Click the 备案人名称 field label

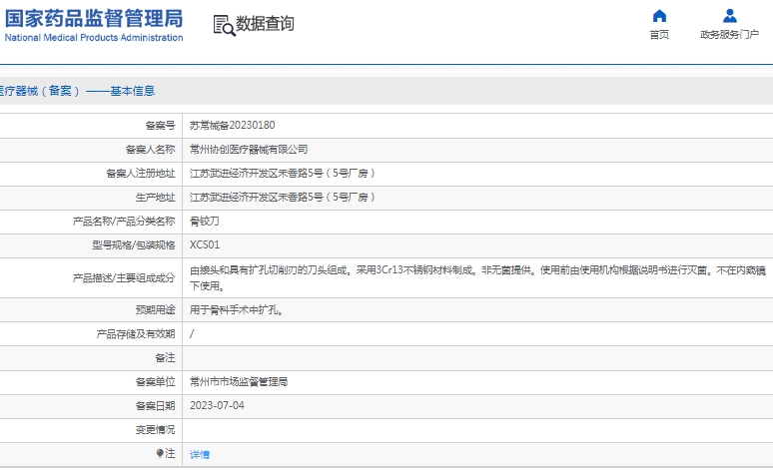(151, 150)
